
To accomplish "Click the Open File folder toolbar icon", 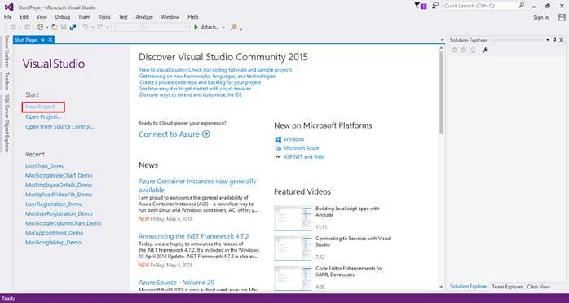I will click(x=55, y=27).
